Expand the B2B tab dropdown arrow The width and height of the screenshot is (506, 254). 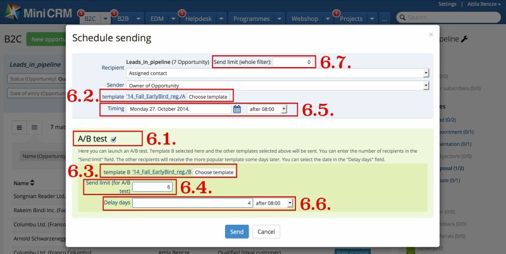coord(138,19)
